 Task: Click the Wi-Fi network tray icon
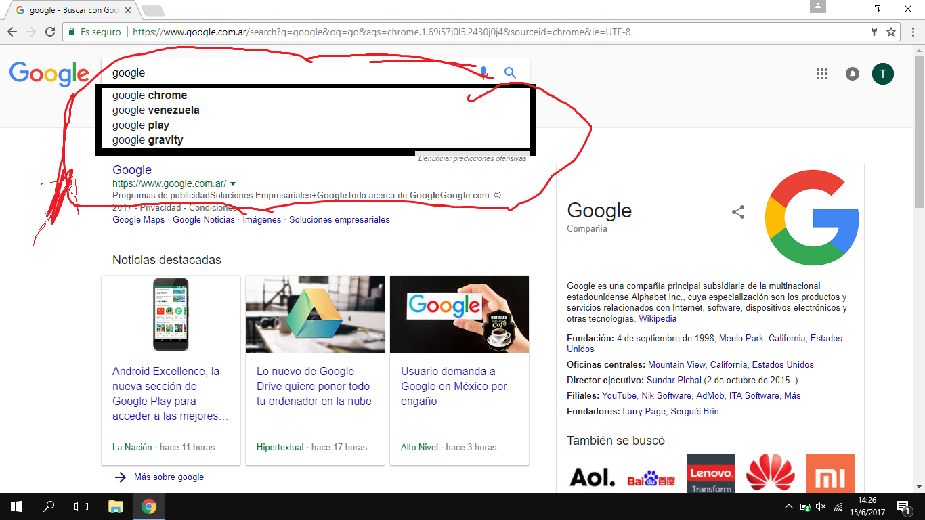tap(838, 506)
